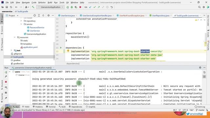This screenshot has width=210, height=118.
Task: Click the Git rollback undo icon
Action: (x=112, y=7)
